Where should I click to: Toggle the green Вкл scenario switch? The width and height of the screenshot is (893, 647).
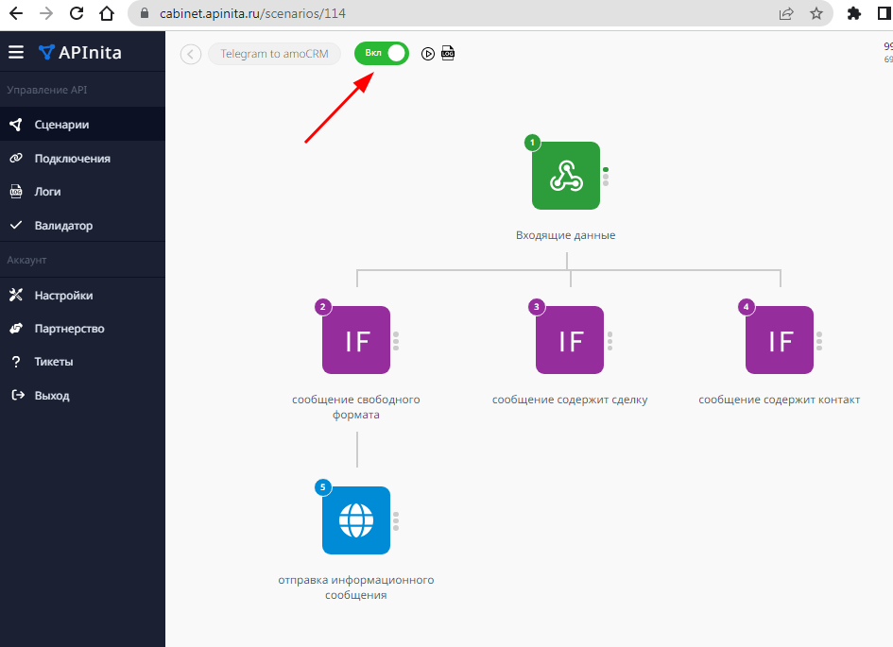pyautogui.click(x=382, y=54)
